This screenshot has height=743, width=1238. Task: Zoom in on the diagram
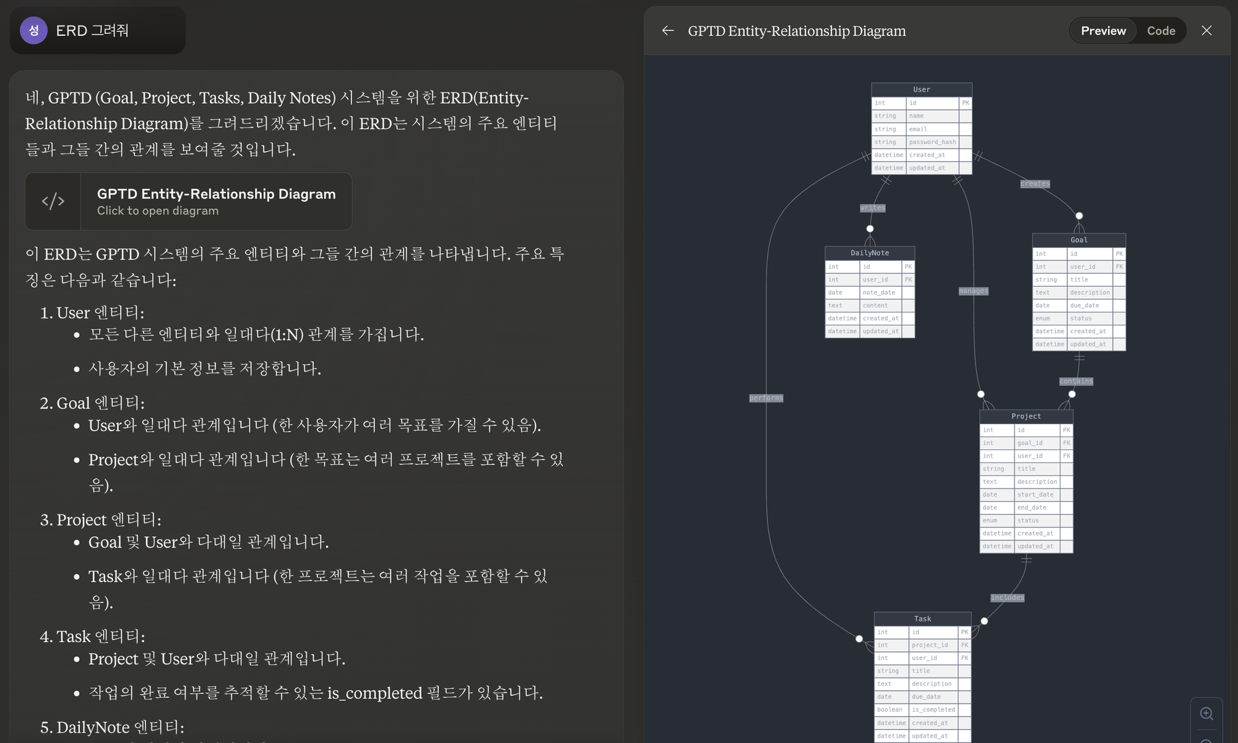point(1206,713)
